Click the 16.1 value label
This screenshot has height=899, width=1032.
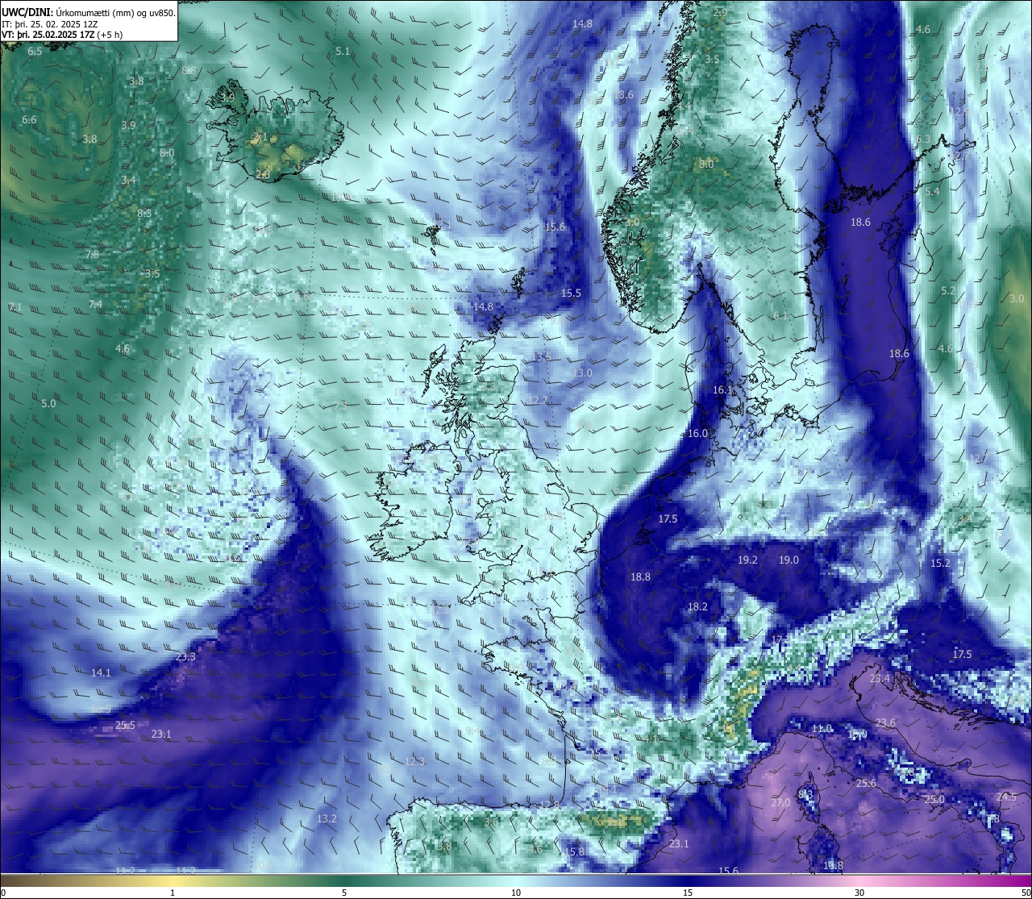coord(722,390)
